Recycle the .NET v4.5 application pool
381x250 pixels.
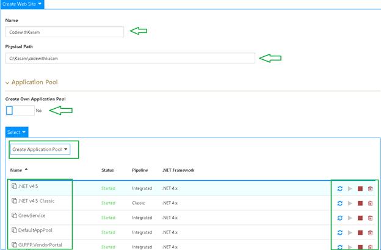click(x=340, y=189)
